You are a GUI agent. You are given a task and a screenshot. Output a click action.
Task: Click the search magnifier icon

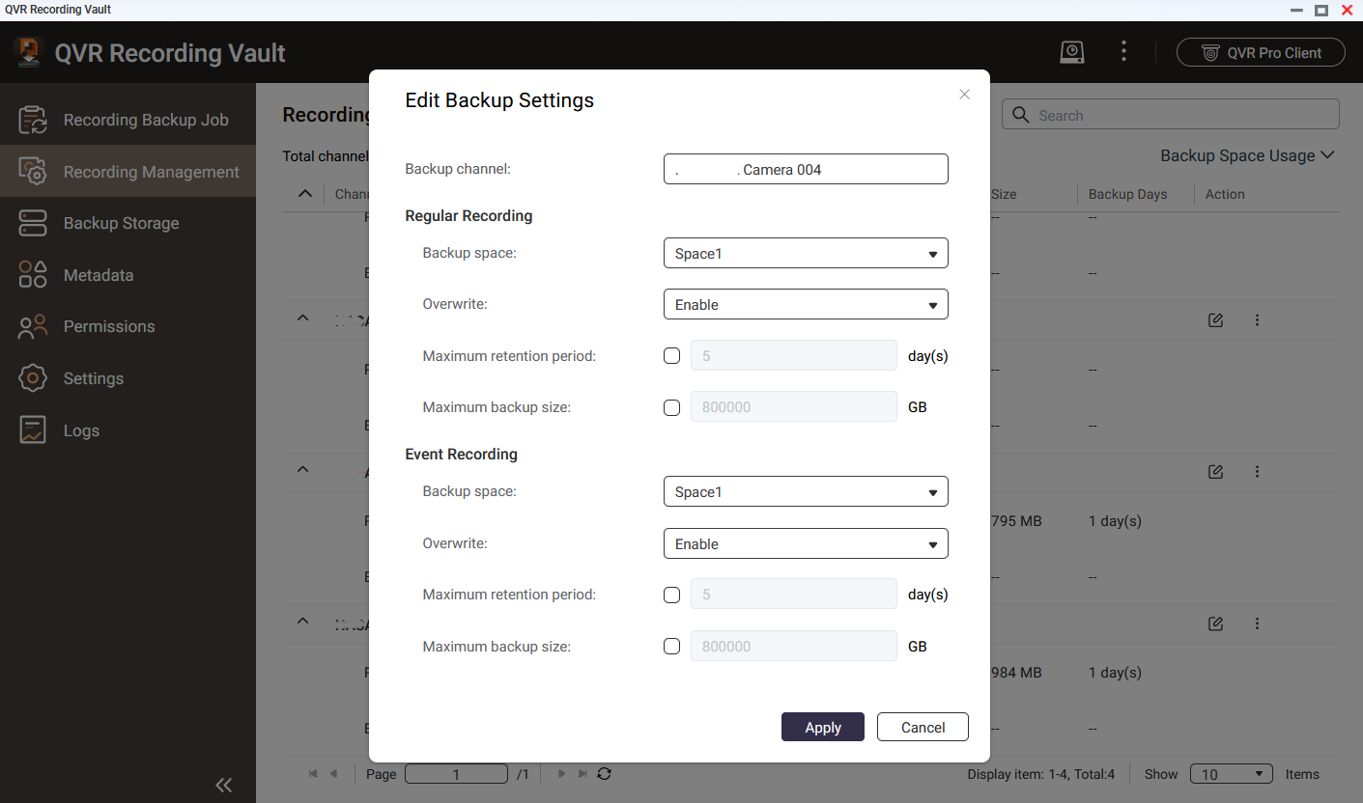click(x=1021, y=115)
